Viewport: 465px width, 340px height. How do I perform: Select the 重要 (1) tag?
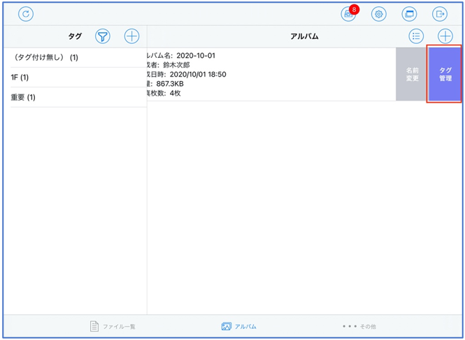click(x=23, y=97)
